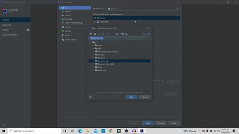Screen dimensions: 239x134
Task: Click the Plugins update badge icon
Action: 28,30
